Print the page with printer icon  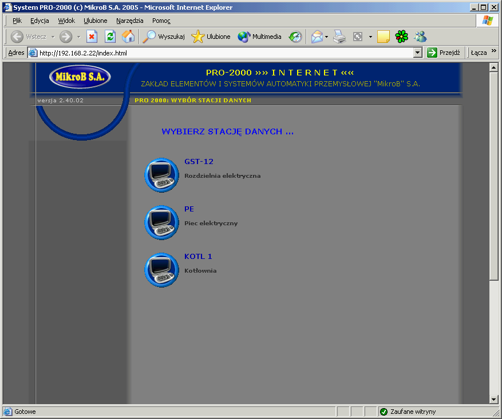click(x=339, y=37)
